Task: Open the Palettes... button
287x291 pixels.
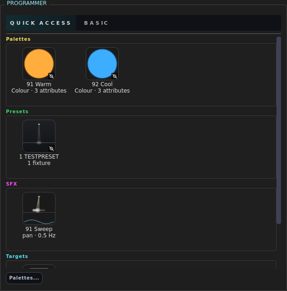Action: point(24,278)
